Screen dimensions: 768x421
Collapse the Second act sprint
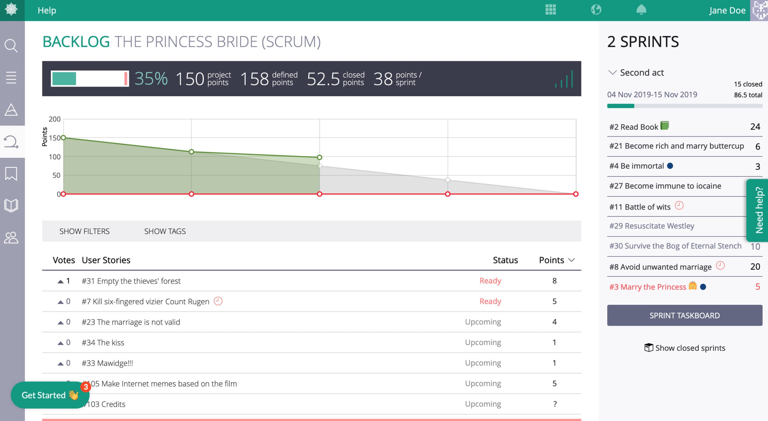(x=612, y=73)
